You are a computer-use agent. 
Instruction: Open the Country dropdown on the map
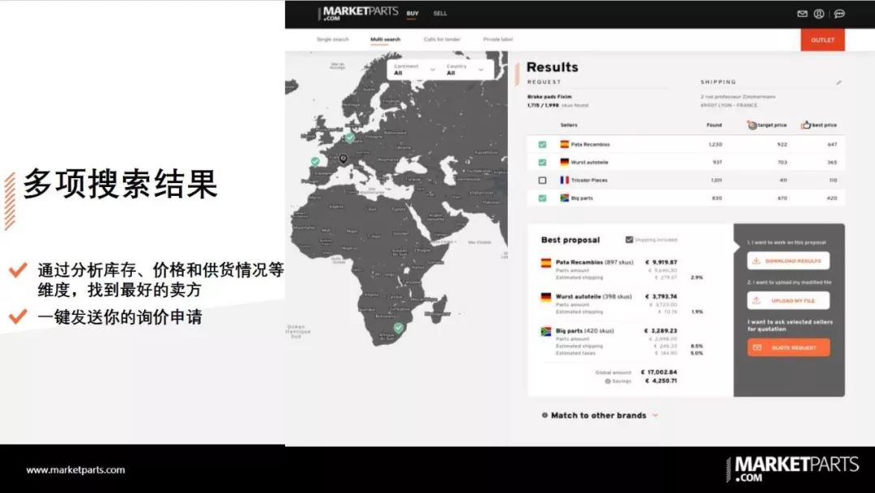click(x=466, y=70)
